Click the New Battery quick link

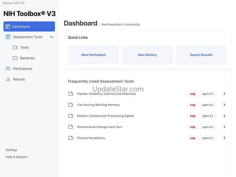pyautogui.click(x=147, y=55)
